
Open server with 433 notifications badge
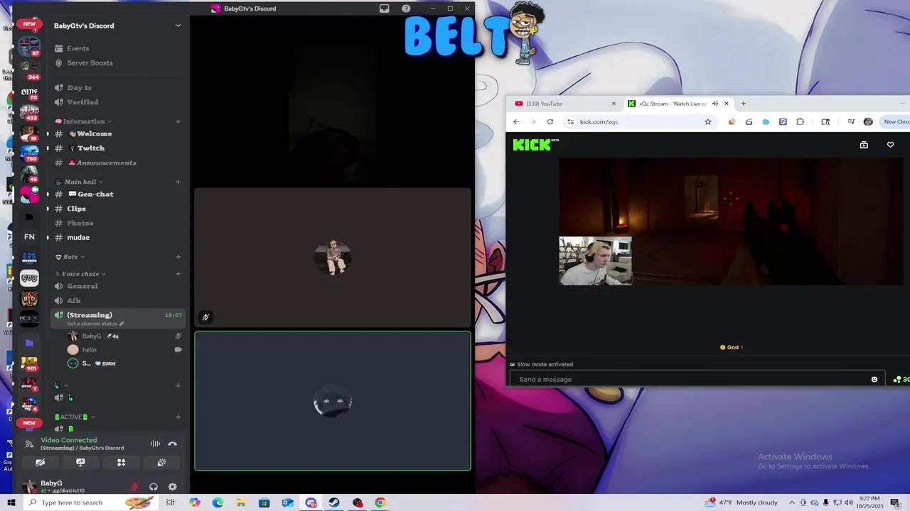pyautogui.click(x=29, y=113)
